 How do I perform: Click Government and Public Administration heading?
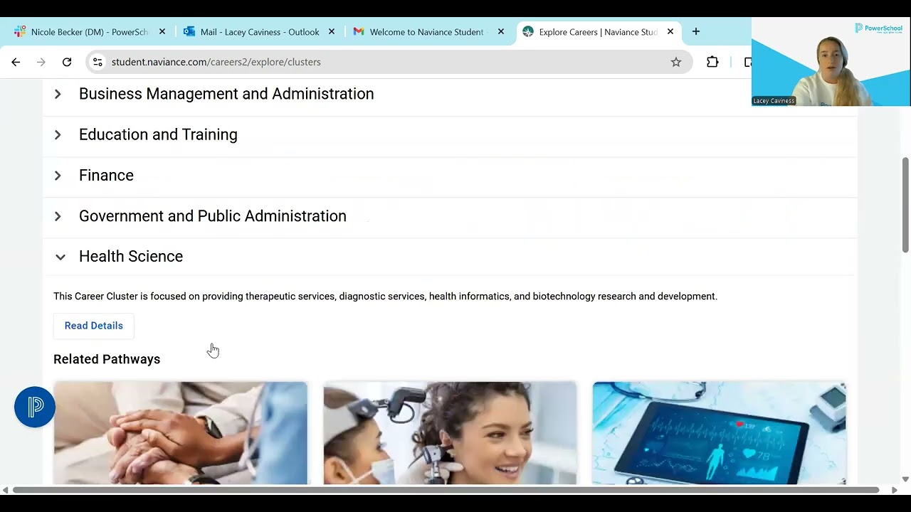click(213, 215)
